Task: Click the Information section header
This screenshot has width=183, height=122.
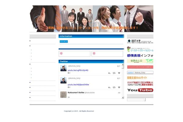Action: click(91, 36)
